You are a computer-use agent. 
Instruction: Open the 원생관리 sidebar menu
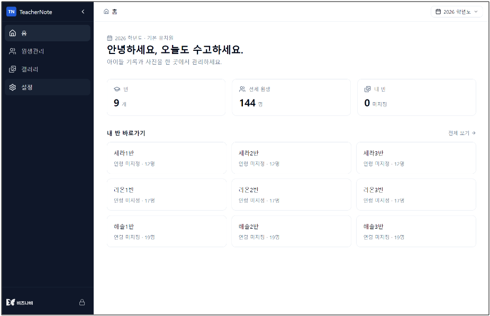[x=48, y=51]
